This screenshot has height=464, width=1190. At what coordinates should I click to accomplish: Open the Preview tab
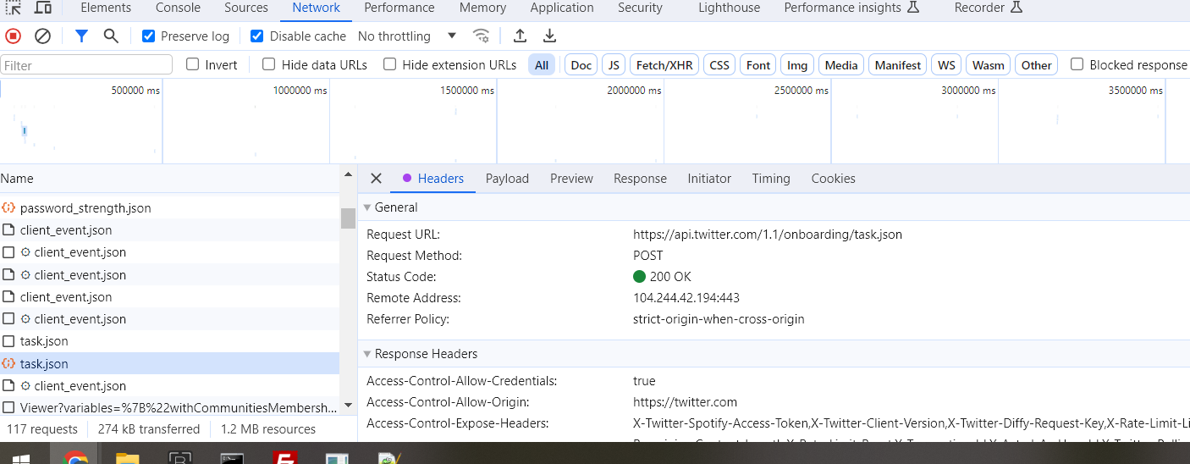[x=571, y=179]
